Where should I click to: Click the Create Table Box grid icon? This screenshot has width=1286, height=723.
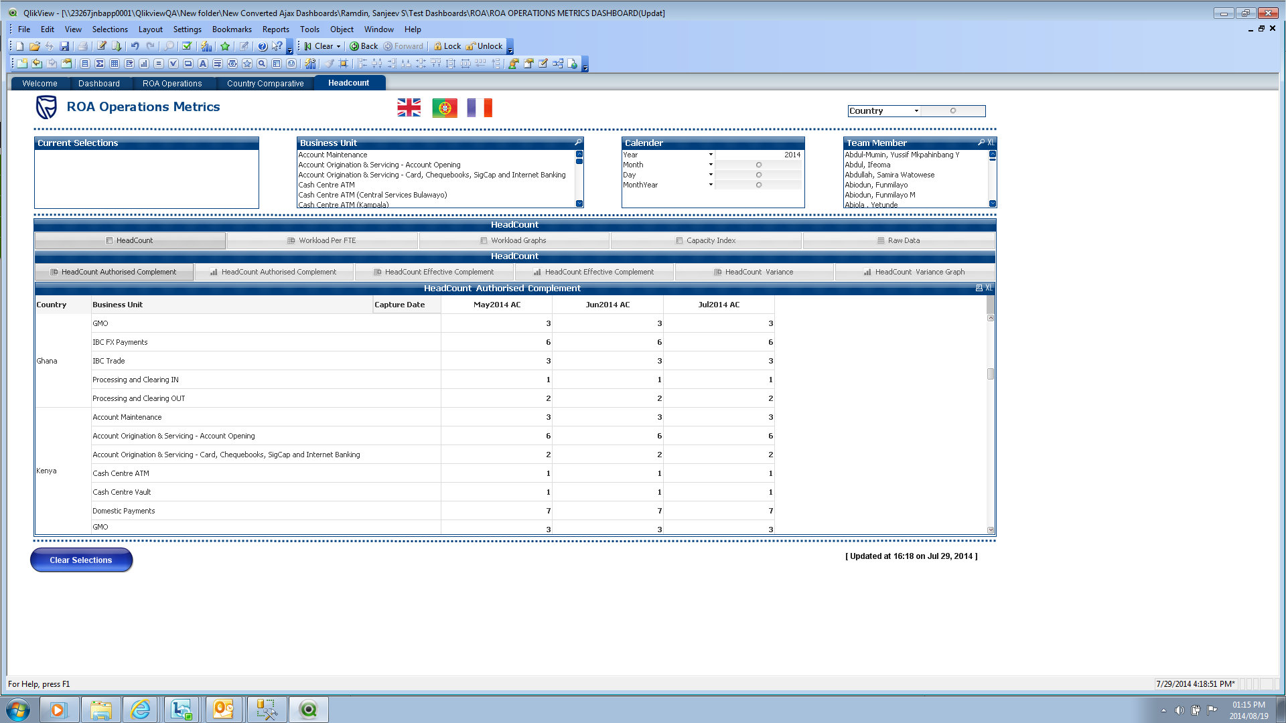115,64
